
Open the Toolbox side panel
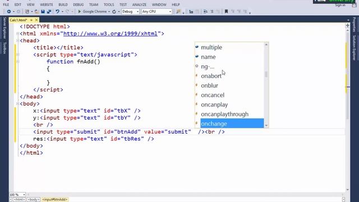[x=4, y=48]
